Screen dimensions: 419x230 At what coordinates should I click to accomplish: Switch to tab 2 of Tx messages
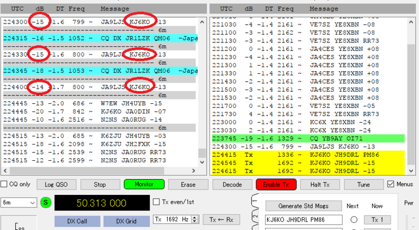tap(255, 216)
